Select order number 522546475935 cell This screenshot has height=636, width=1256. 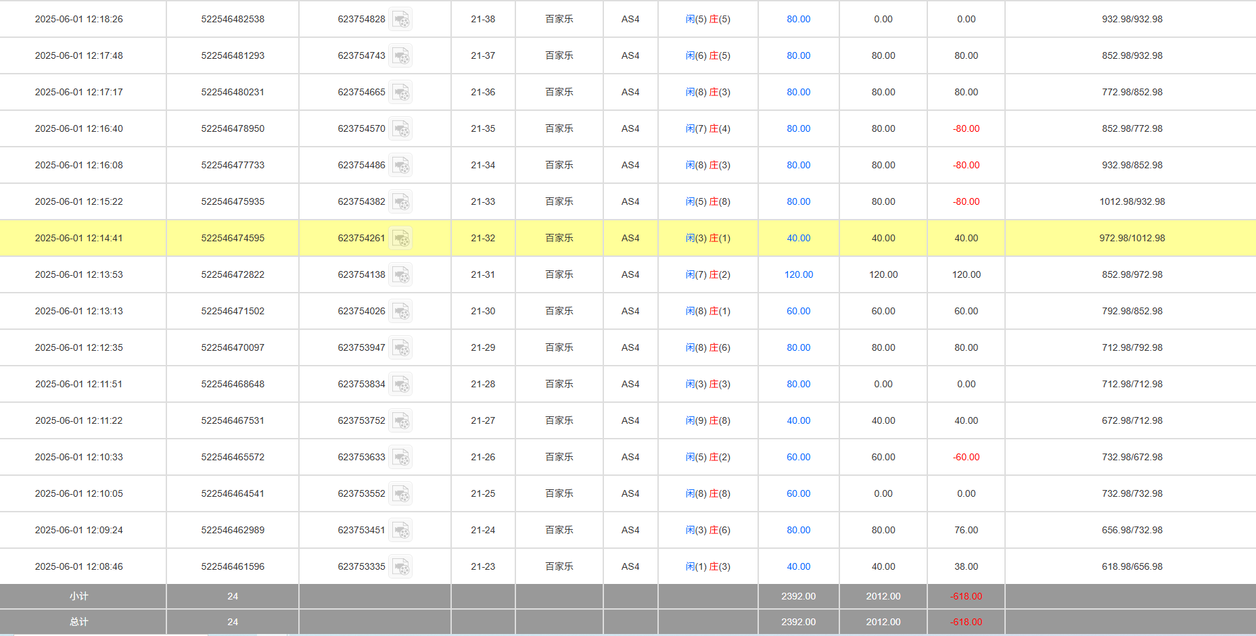[x=233, y=202]
